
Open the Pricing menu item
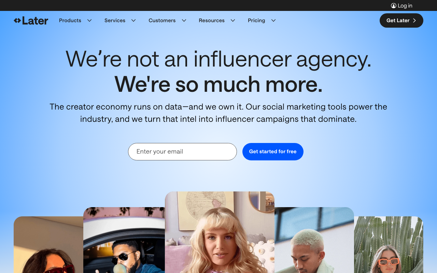point(256,20)
